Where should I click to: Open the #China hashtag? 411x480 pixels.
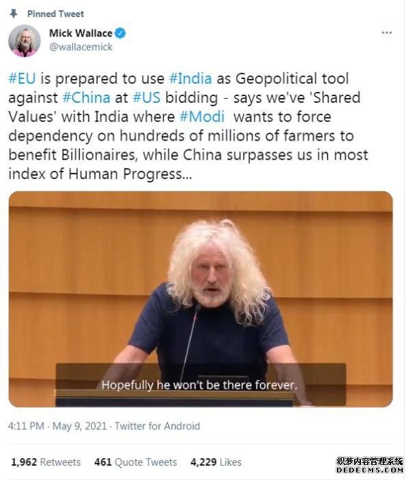click(x=86, y=97)
